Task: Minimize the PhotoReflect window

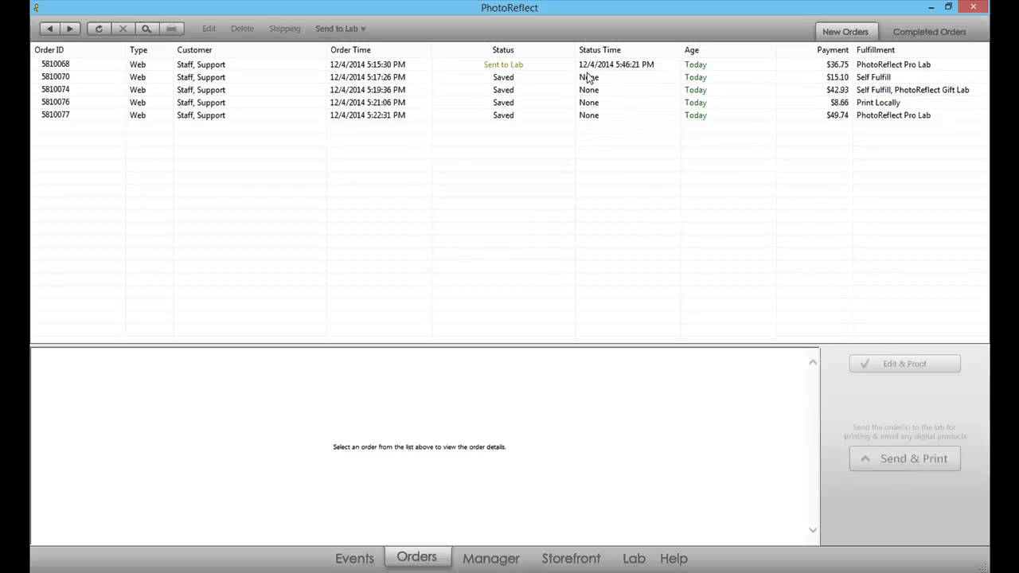Action: (x=931, y=7)
